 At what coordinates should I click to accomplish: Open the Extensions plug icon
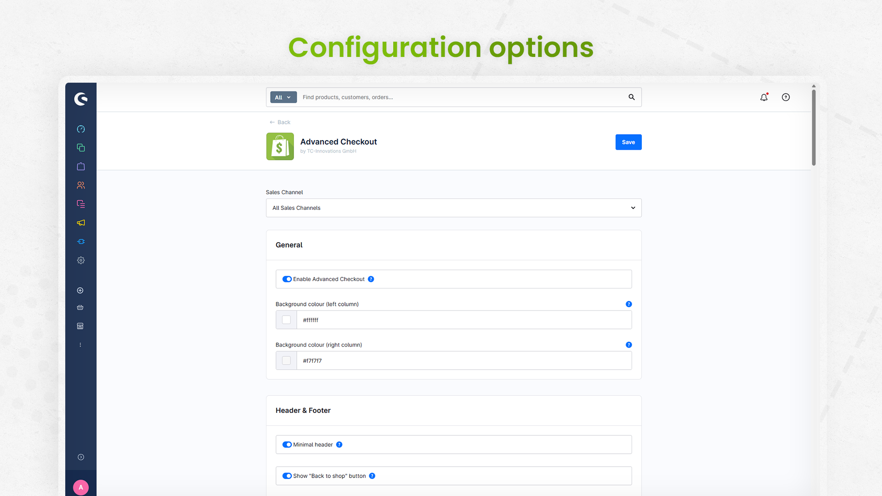coord(81,242)
